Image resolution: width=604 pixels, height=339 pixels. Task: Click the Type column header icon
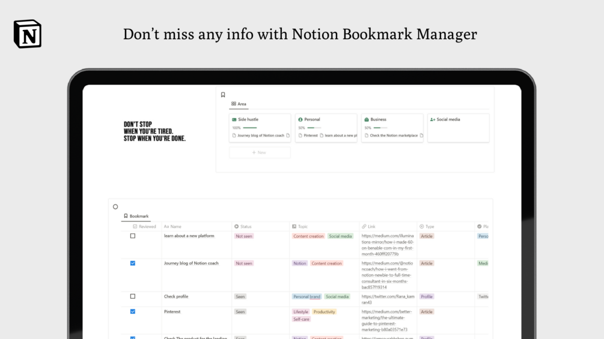pyautogui.click(x=422, y=226)
